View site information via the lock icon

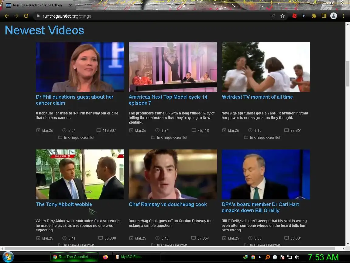click(x=38, y=16)
